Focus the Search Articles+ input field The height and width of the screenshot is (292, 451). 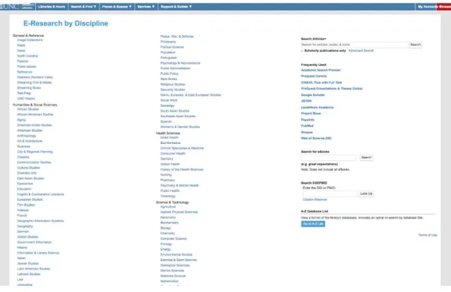click(354, 45)
